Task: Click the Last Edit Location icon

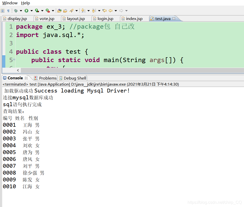Action: coord(104,11)
